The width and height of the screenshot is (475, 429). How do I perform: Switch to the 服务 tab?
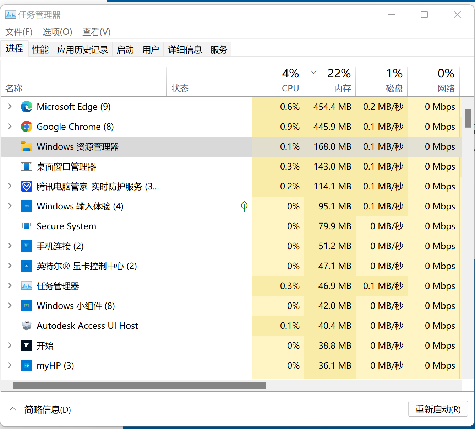click(219, 50)
